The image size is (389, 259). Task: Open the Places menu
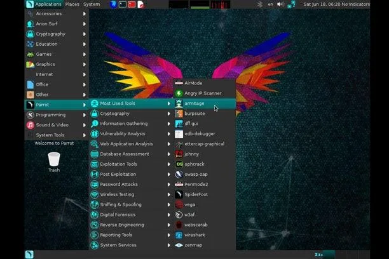pyautogui.click(x=72, y=4)
